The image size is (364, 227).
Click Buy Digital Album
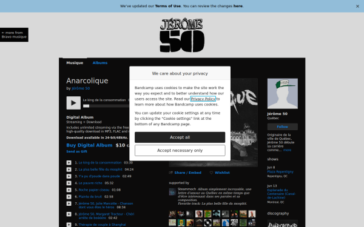[x=89, y=145]
